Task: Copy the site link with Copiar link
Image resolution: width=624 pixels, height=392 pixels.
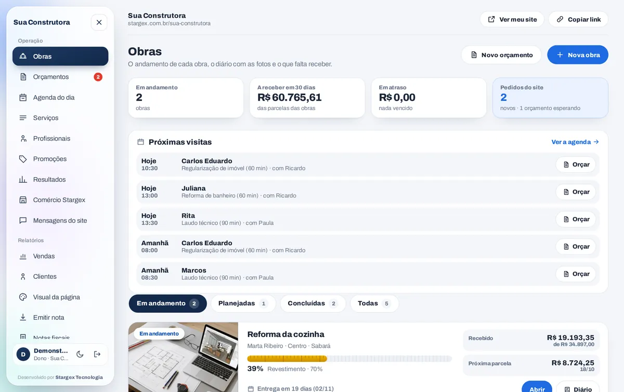Action: (x=578, y=19)
